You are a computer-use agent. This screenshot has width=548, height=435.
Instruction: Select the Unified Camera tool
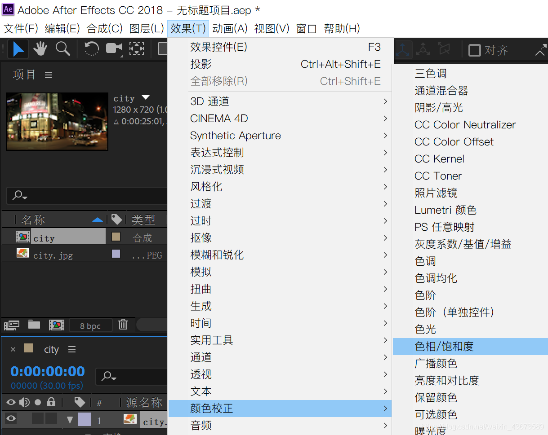coord(114,48)
